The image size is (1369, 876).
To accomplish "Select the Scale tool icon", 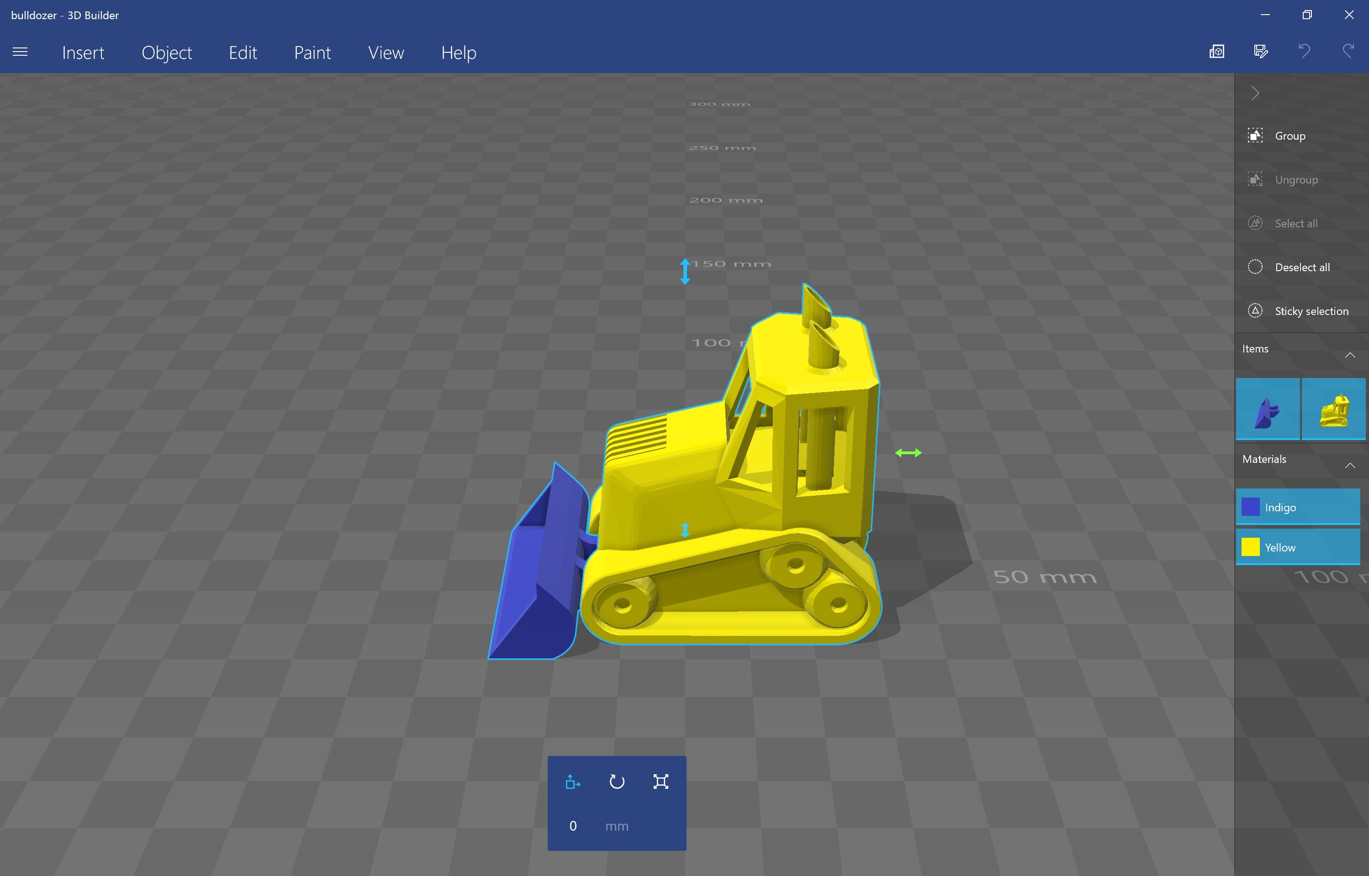I will 661,782.
